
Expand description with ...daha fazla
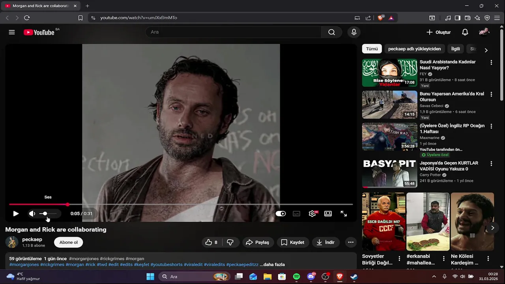tap(272, 265)
